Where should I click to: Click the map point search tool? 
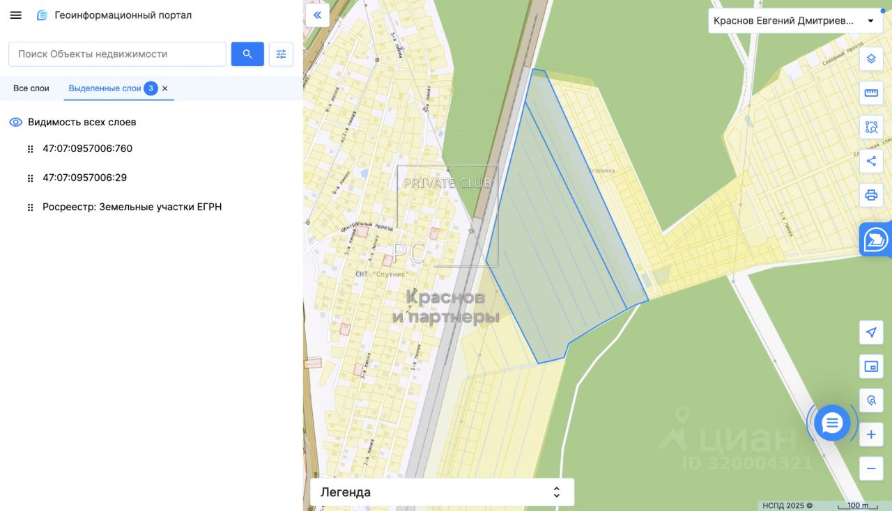coord(871,400)
